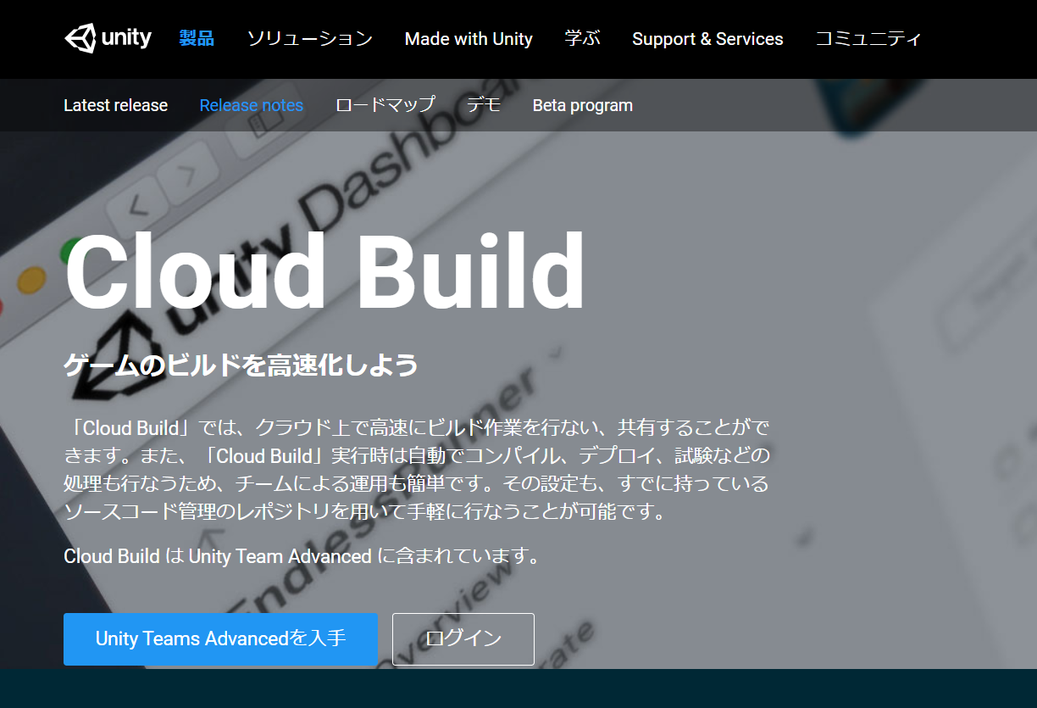
Task: Click the ゲームのビルドを高速化しよう subtitle
Action: tap(241, 365)
